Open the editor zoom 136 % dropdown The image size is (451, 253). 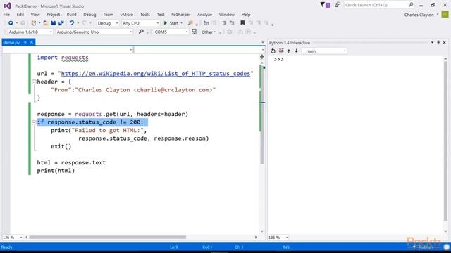tap(13, 238)
